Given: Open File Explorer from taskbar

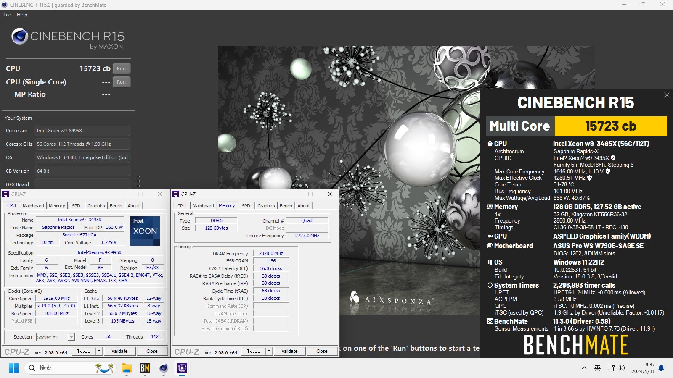Looking at the screenshot, I should point(127,368).
